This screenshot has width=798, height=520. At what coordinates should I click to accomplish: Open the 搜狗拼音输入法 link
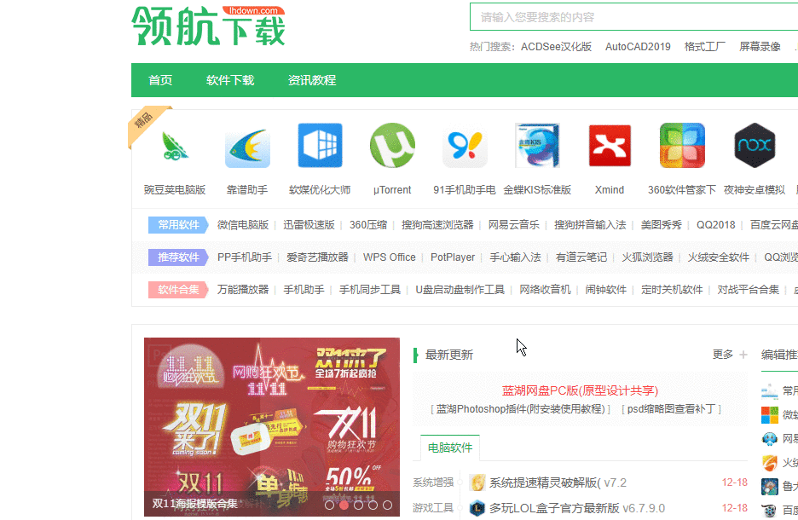tap(590, 225)
